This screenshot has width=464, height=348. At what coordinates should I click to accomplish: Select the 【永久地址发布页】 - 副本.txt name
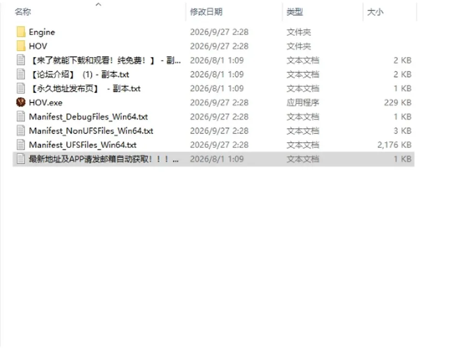coord(85,88)
